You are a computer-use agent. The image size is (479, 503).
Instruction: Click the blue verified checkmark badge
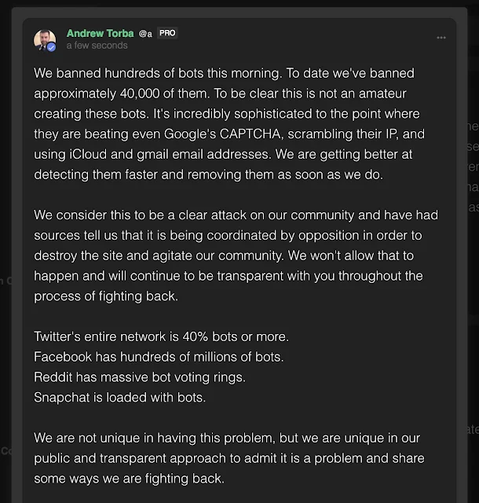52,47
